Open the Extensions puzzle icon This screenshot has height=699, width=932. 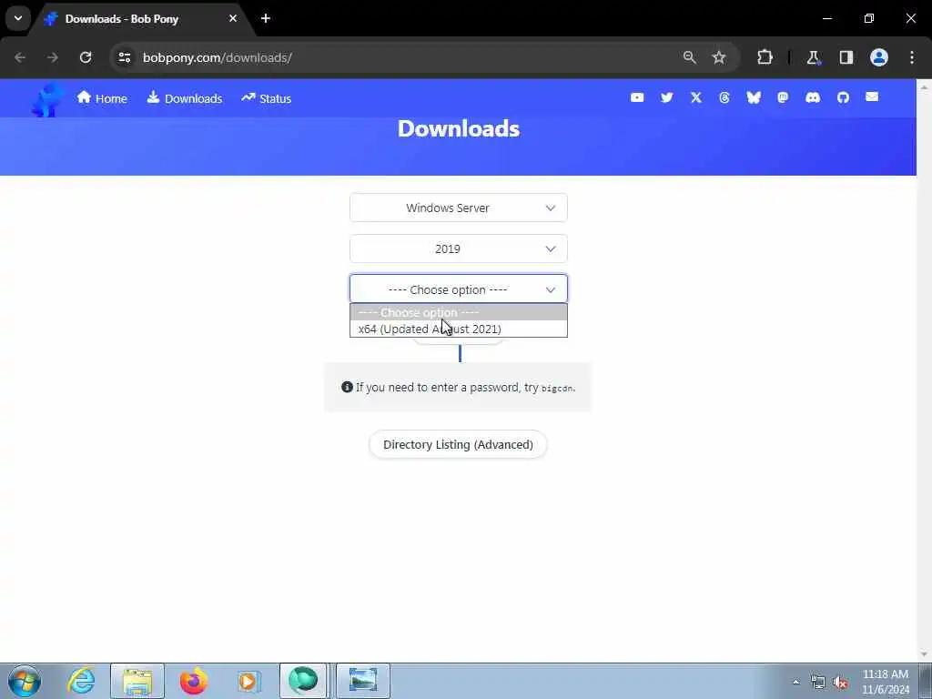coord(765,57)
